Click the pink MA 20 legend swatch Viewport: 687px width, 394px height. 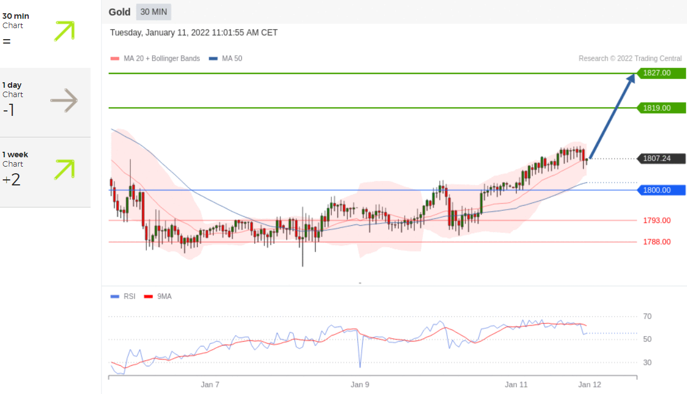click(115, 58)
